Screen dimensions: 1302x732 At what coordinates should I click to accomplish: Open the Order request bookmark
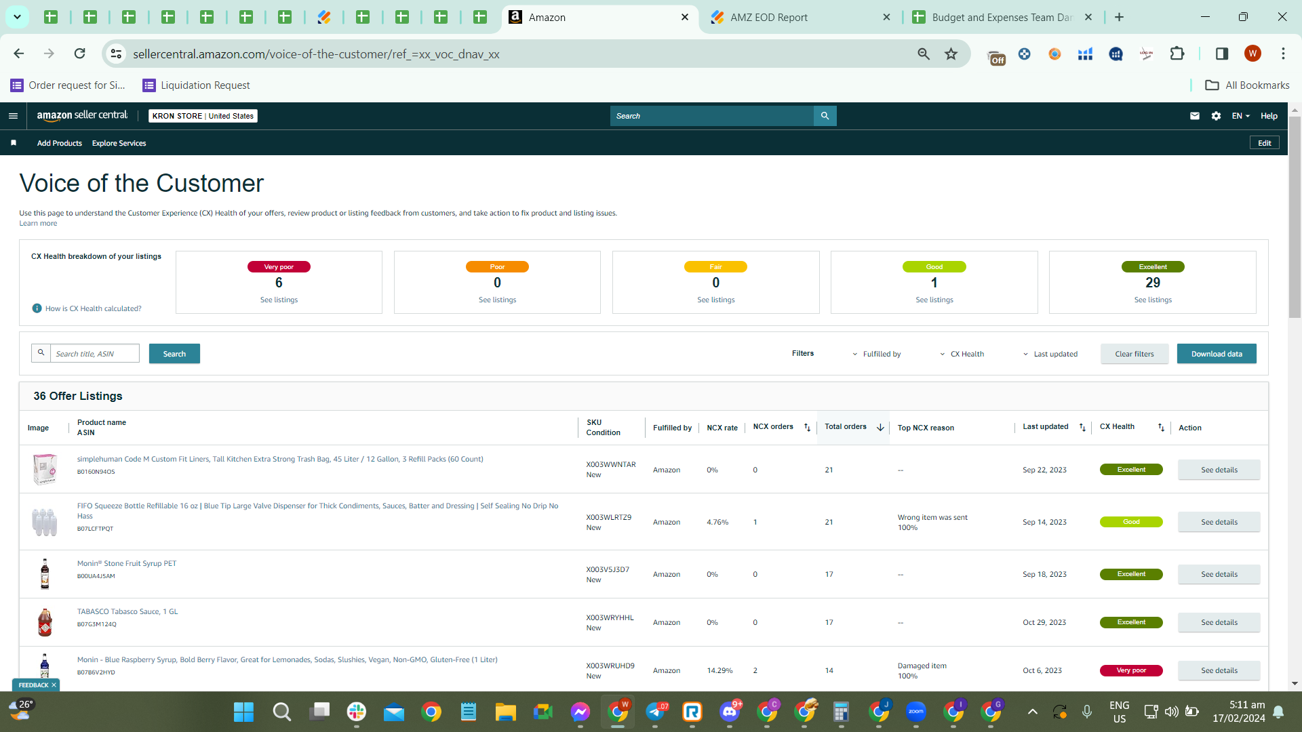(68, 85)
